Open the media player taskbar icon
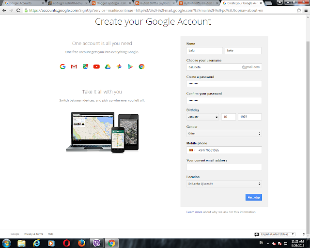The width and height of the screenshot is (310, 248). [51, 243]
